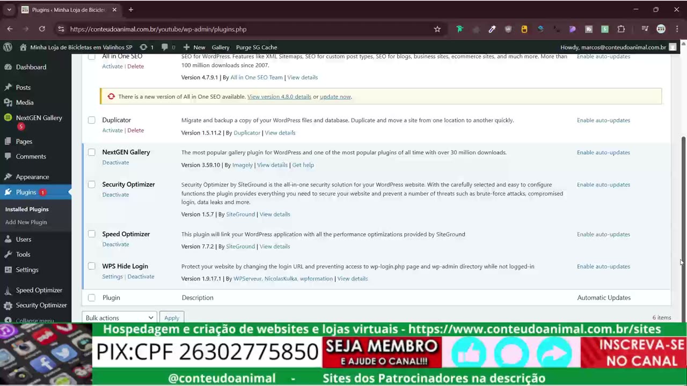Tick the NextGEN Gallery plugin checkbox
Screen dimensions: 687x386
click(92, 152)
